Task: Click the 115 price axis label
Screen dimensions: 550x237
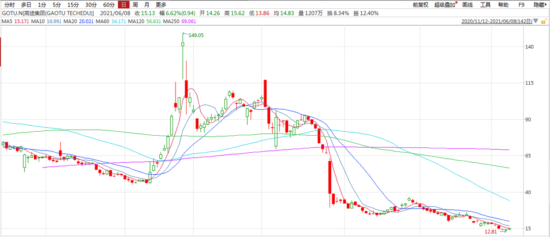Action: point(529,83)
